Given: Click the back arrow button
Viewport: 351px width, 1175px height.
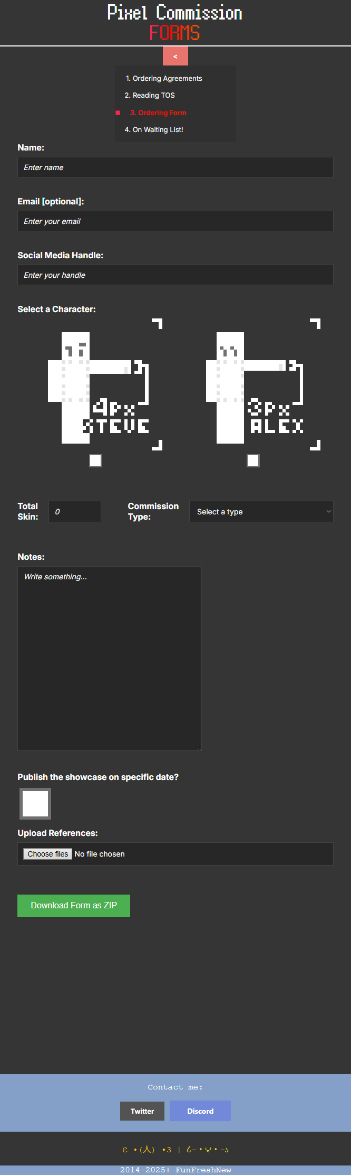Looking at the screenshot, I should click(x=175, y=56).
